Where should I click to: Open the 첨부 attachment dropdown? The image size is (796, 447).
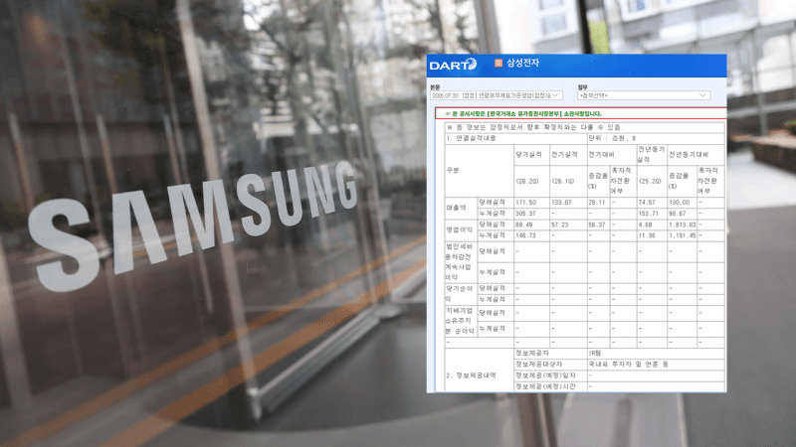tap(643, 95)
